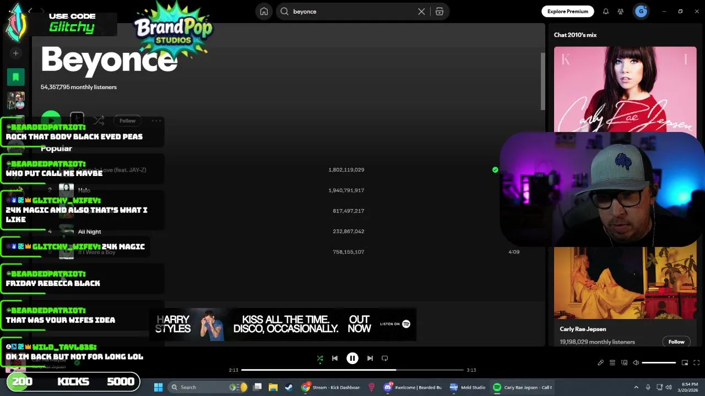Pause the current song
Screen dimensions: 705x396
coord(352,359)
